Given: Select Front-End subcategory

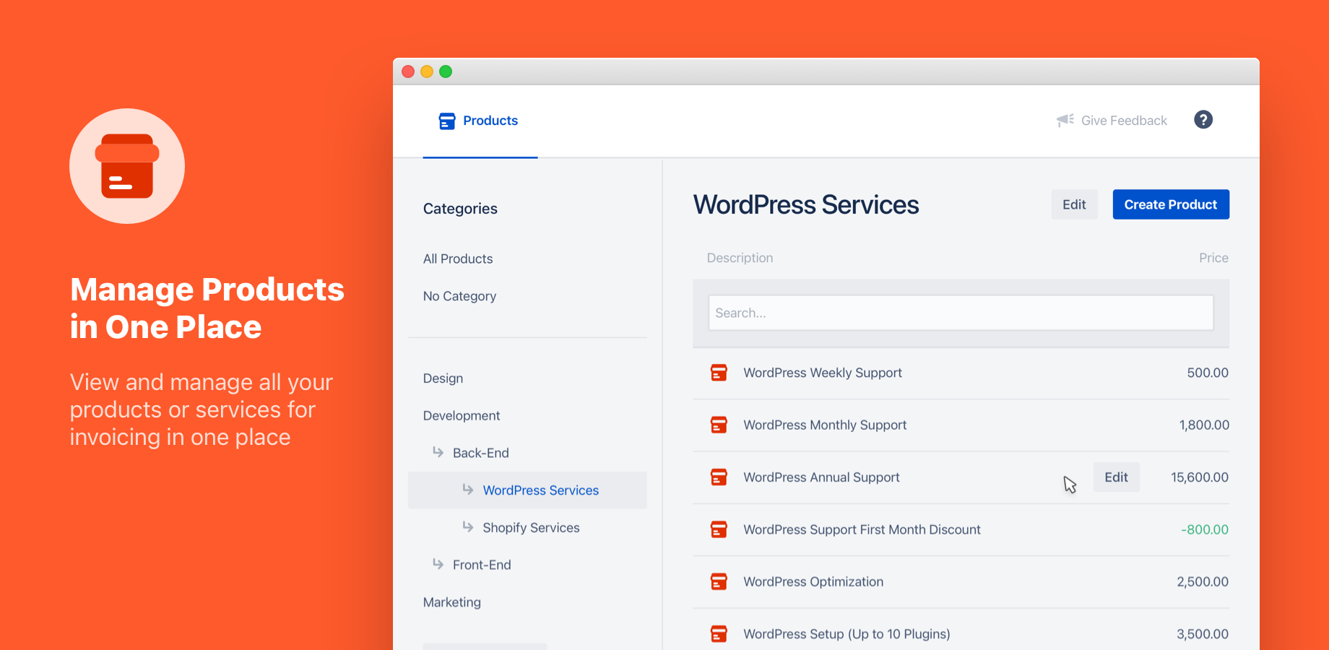Looking at the screenshot, I should tap(482, 565).
